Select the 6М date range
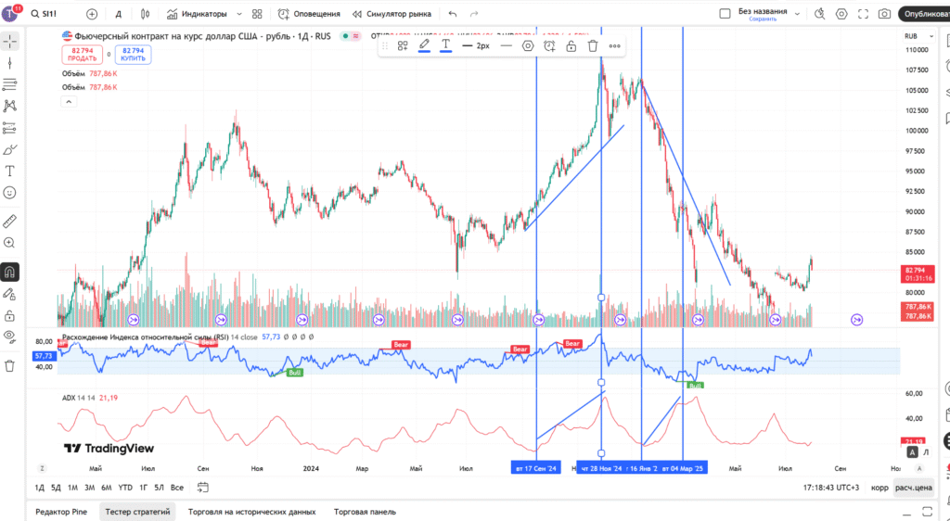 tap(106, 488)
